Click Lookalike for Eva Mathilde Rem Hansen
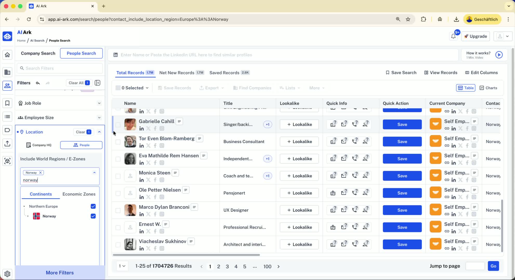The height and width of the screenshot is (280, 515). [x=299, y=159]
